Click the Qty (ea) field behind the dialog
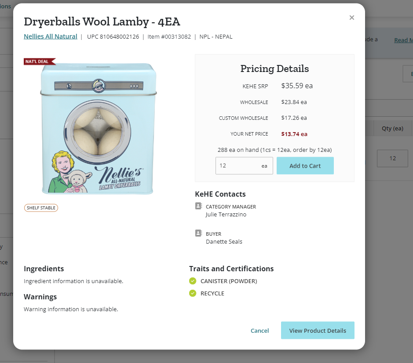The height and width of the screenshot is (363, 413). click(392, 158)
